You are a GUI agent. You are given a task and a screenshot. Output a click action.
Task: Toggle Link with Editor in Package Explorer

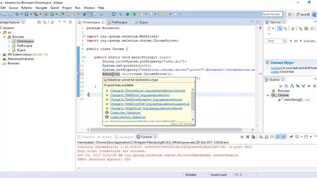pos(45,22)
